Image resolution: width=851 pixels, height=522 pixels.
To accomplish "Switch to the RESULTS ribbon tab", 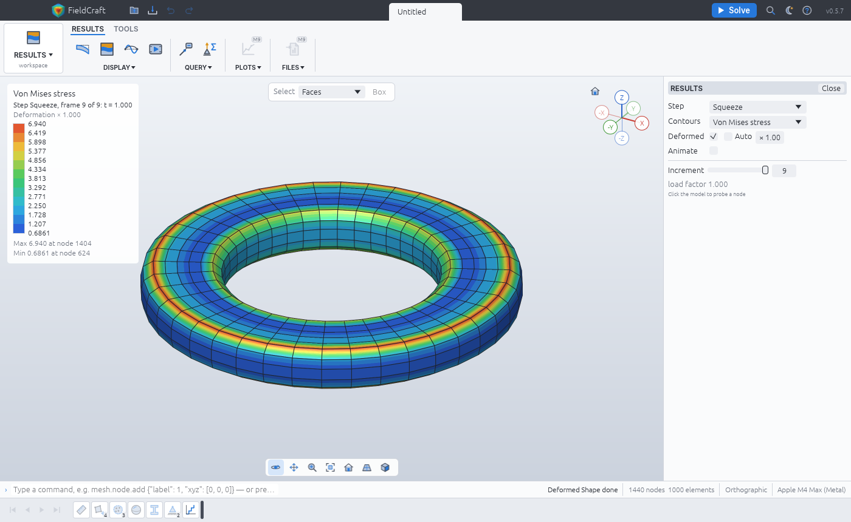I will (x=88, y=29).
